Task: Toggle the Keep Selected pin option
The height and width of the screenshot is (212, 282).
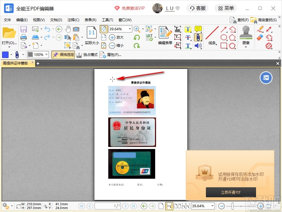Action: click(x=63, y=54)
